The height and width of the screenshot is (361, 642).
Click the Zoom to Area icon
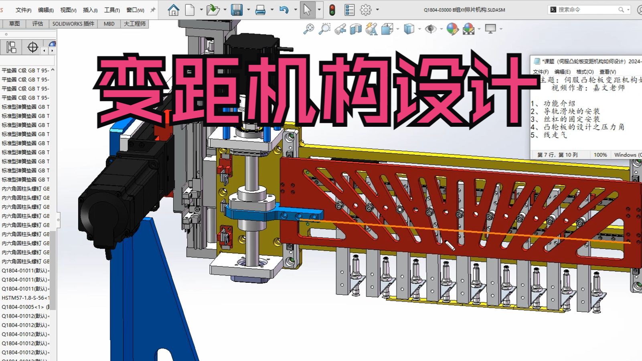[x=324, y=29]
